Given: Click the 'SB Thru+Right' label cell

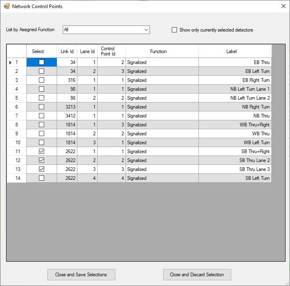Looking at the screenshot, I should (235, 152).
